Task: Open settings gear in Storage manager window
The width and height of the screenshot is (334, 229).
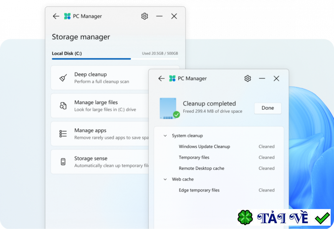Action: pos(144,16)
